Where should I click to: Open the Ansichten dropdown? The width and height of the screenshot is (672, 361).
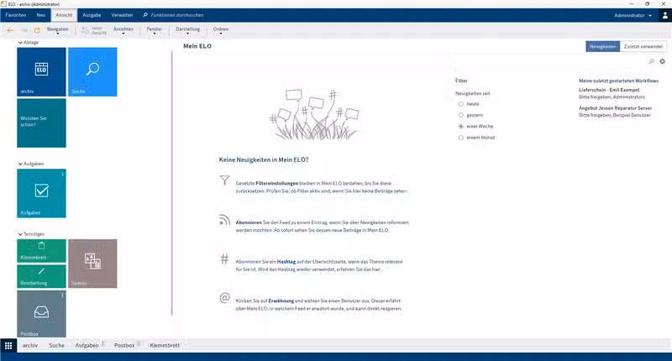123,30
